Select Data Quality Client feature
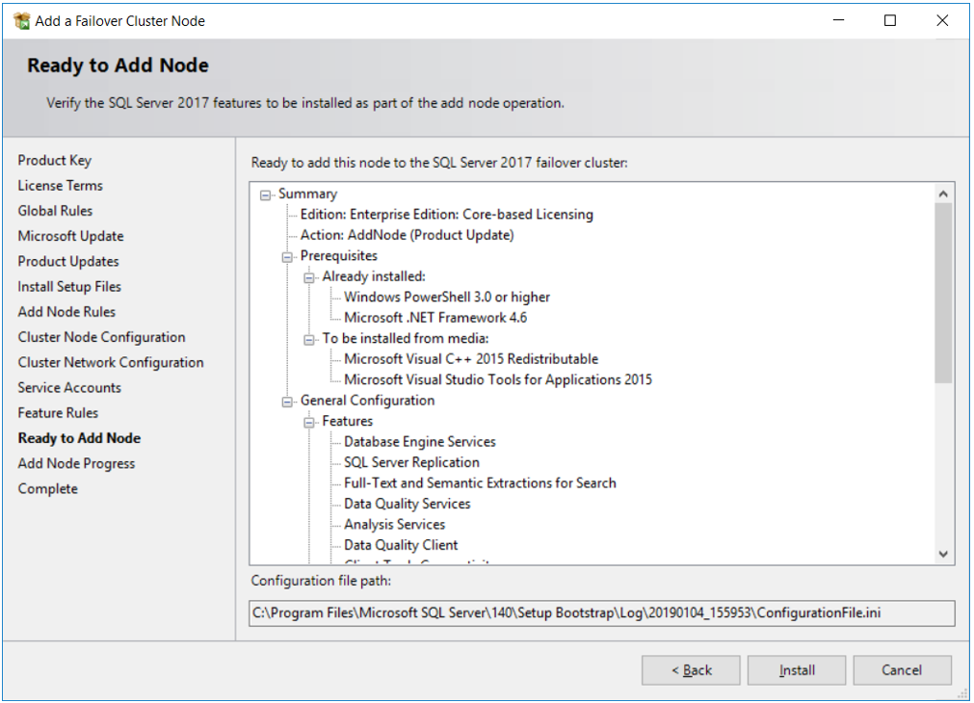The image size is (974, 703). pyautogui.click(x=401, y=545)
